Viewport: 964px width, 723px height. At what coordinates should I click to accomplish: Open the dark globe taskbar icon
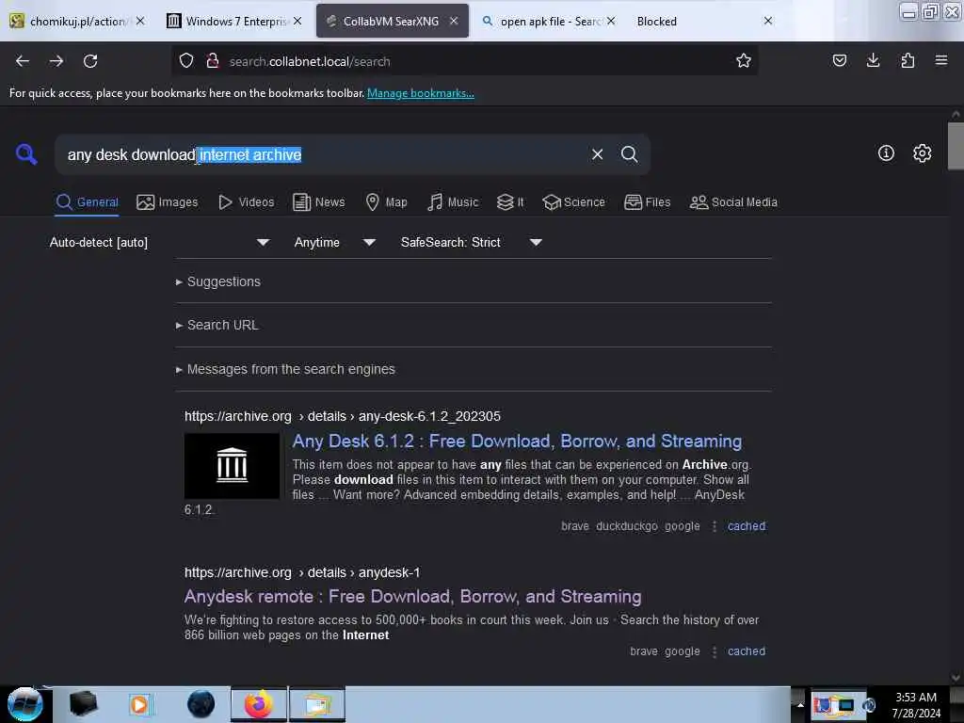click(x=201, y=704)
